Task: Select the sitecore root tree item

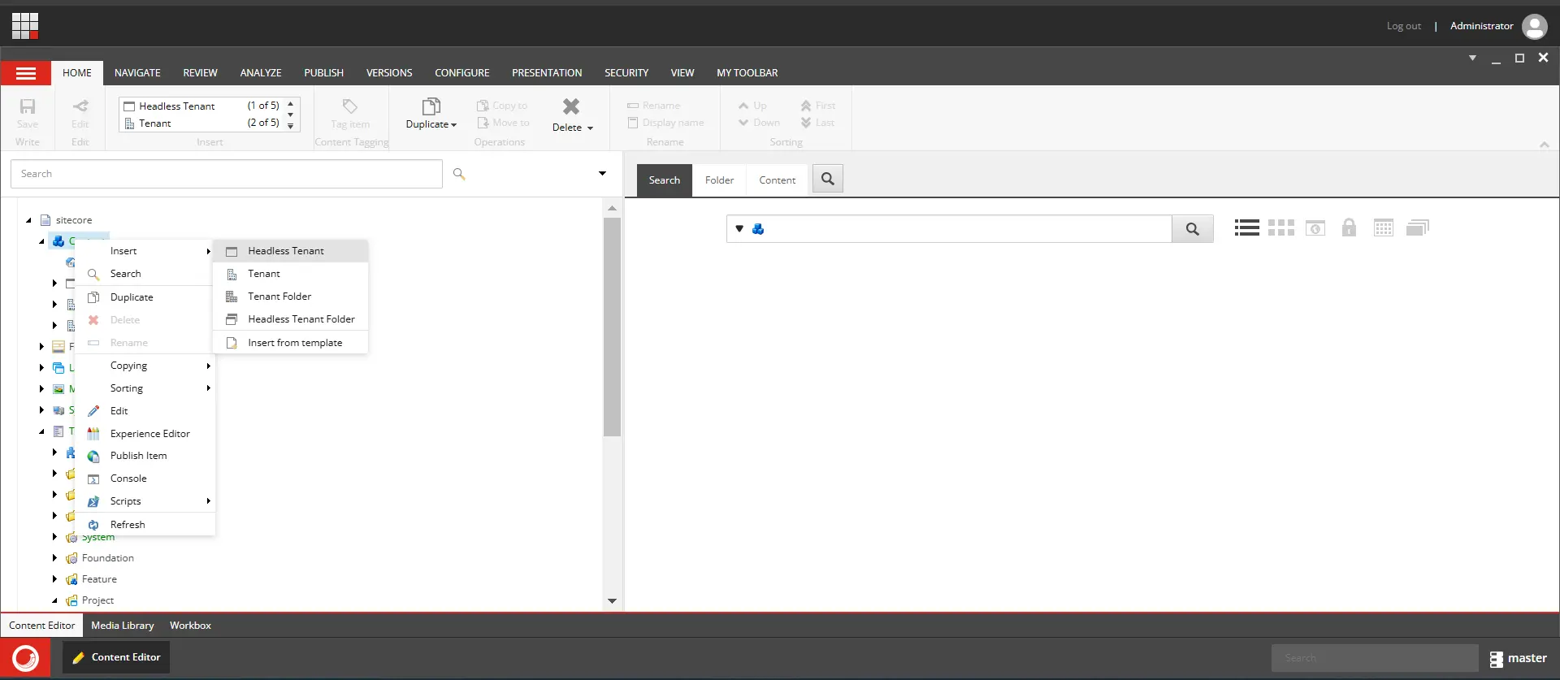Action: click(x=73, y=220)
